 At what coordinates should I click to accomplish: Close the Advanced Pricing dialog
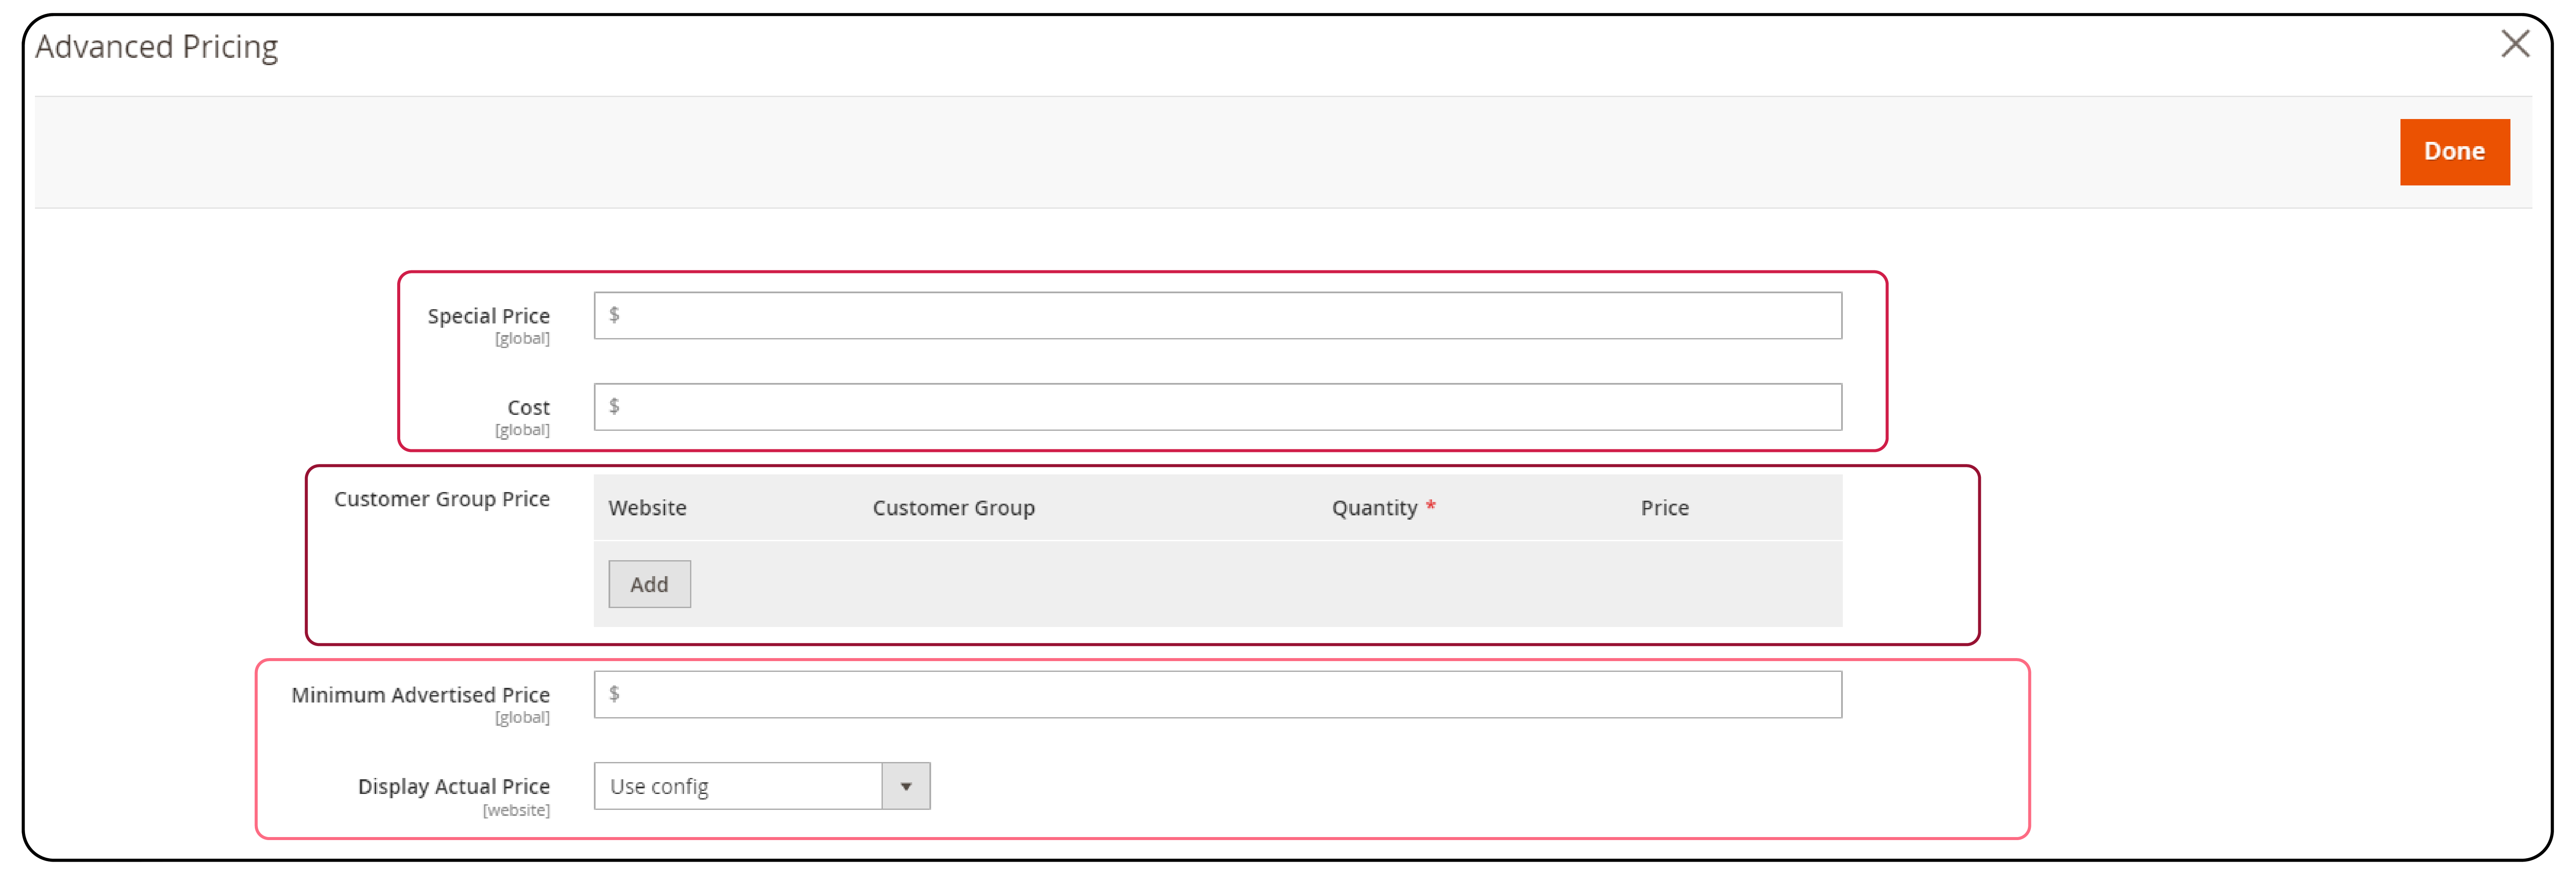[x=2515, y=44]
